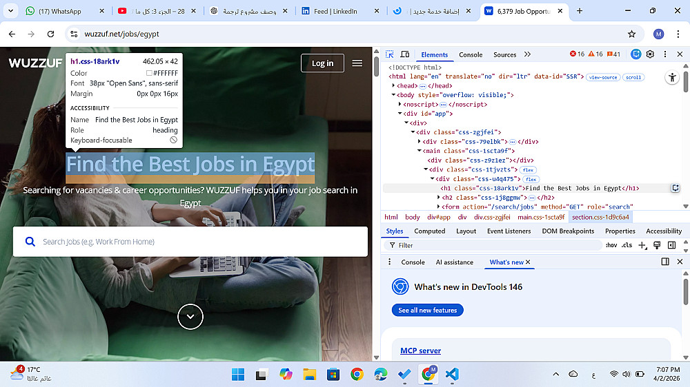Expand the h2 css-1j8ggmw node

438,197
